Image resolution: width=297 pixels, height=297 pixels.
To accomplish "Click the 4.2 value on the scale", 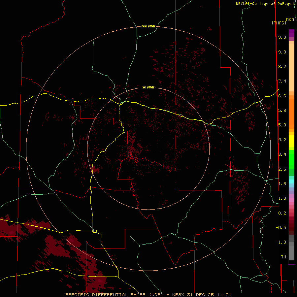I will point(282,140).
